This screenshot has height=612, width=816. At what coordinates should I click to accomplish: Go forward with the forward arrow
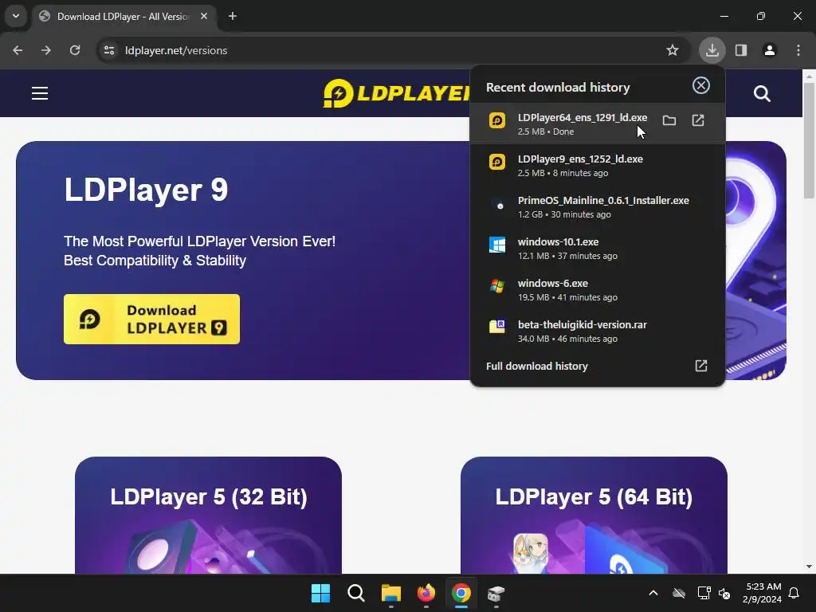click(x=46, y=50)
